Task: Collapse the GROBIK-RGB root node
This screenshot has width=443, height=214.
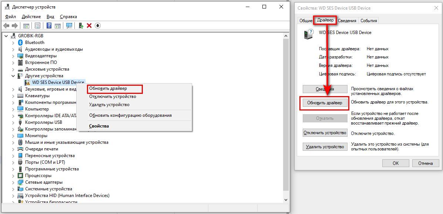Action: point(6,36)
